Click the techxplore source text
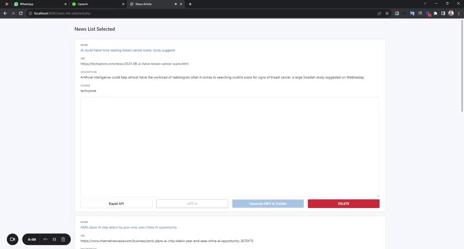Image resolution: width=464 pixels, height=249 pixels. [x=88, y=91]
